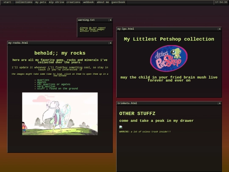Open the collections menu item
The image size is (229, 172).
point(24,3)
